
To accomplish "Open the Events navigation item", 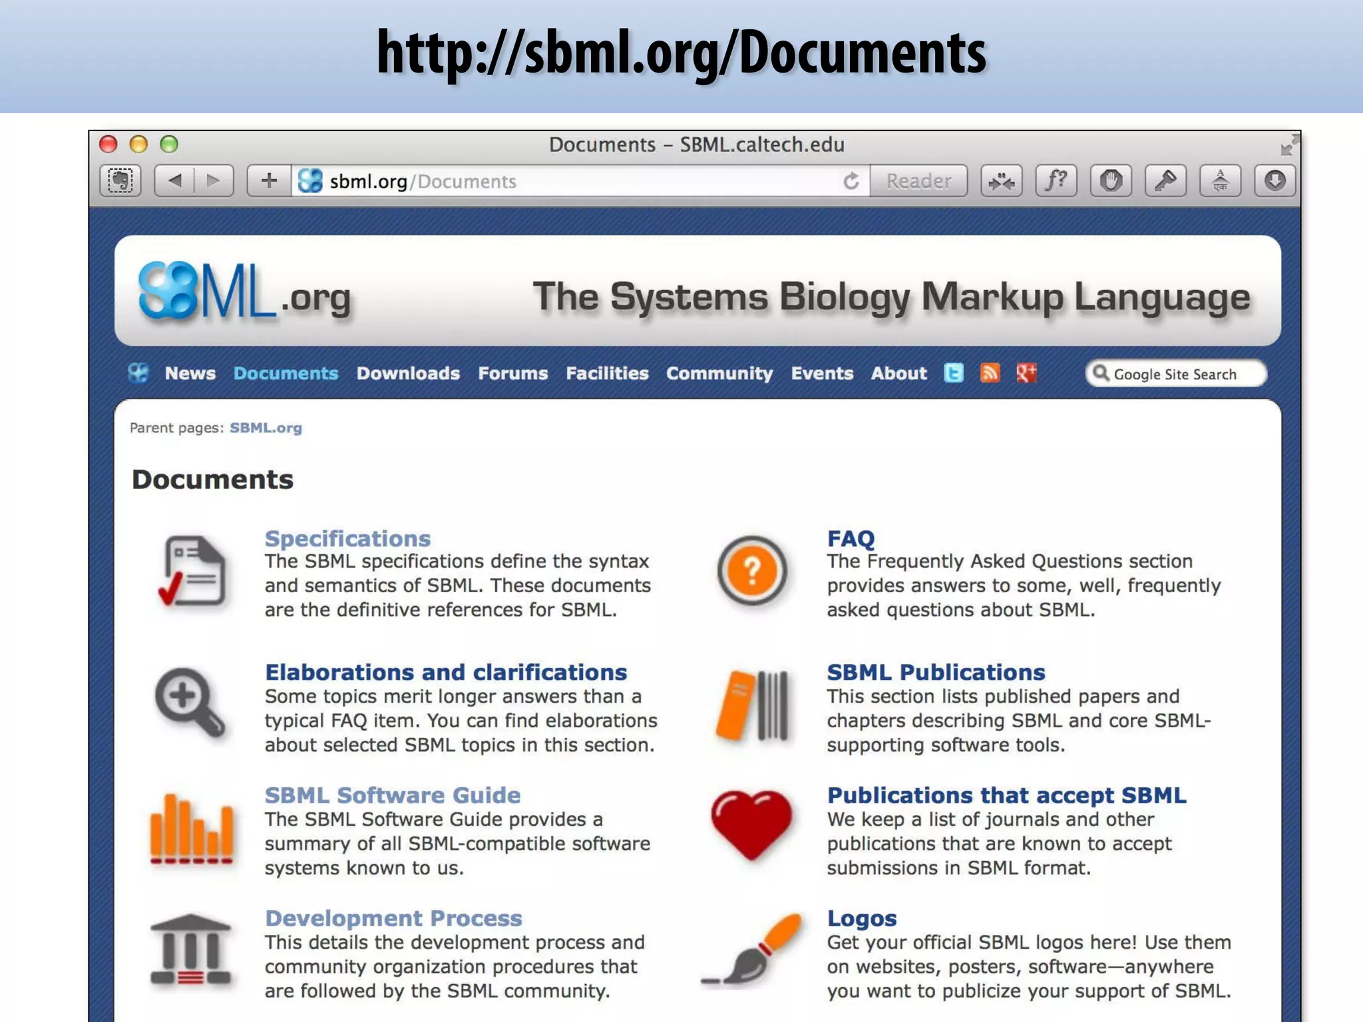I will 822,373.
